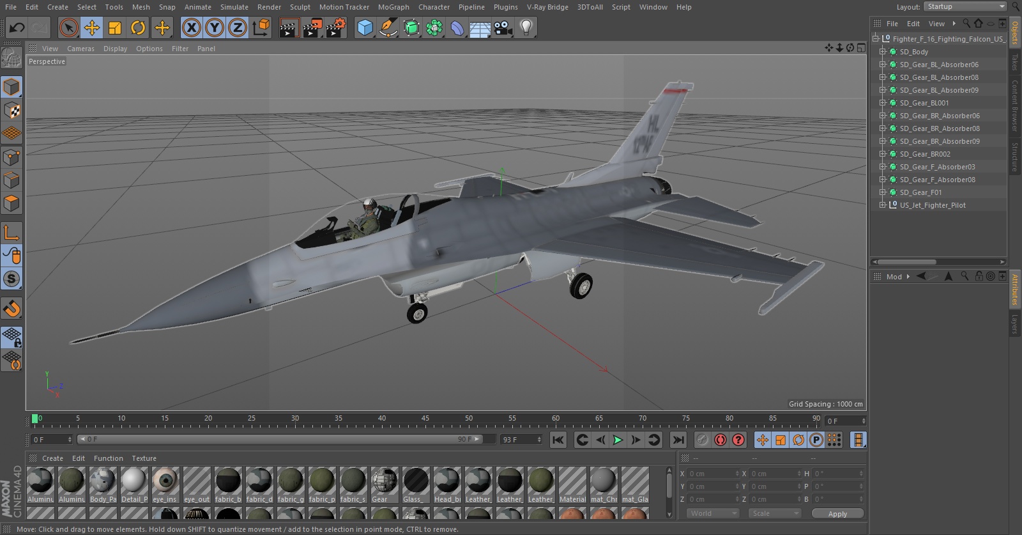Toggle X axis lock

191,27
